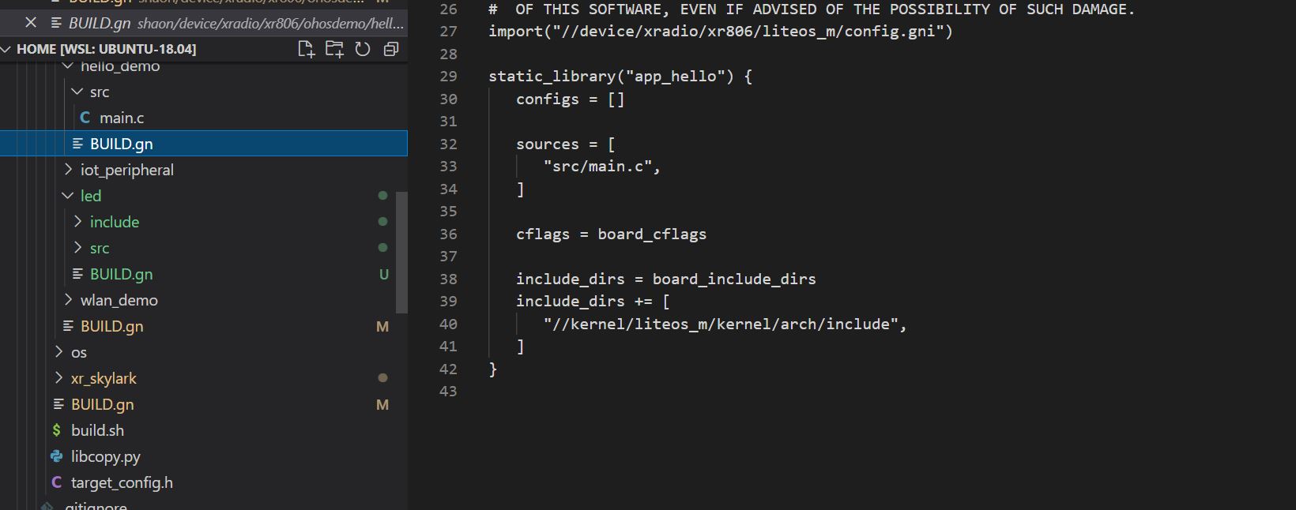Viewport: 1296px width, 510px height.
Task: Open build.sh via its dollar-sign icon
Action: 57,430
